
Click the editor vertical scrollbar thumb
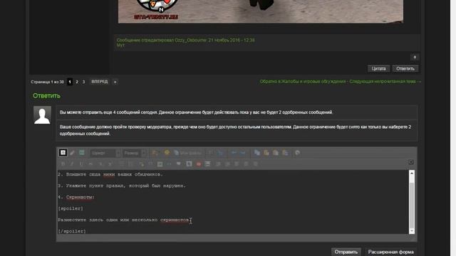pyautogui.click(x=412, y=206)
